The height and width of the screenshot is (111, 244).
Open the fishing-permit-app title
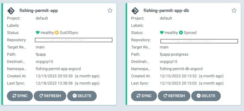tap(39, 11)
